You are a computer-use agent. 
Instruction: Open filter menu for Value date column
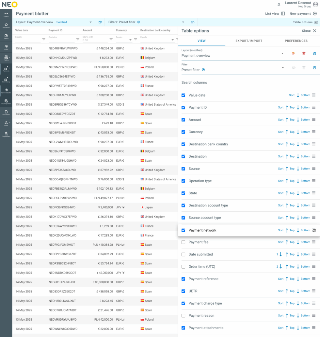(x=44, y=39)
